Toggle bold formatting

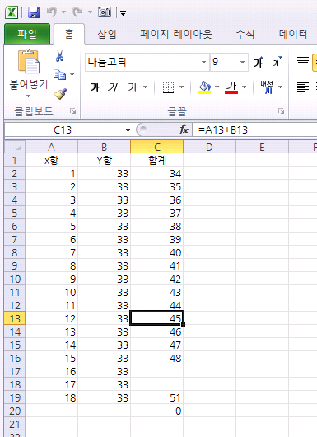95,87
